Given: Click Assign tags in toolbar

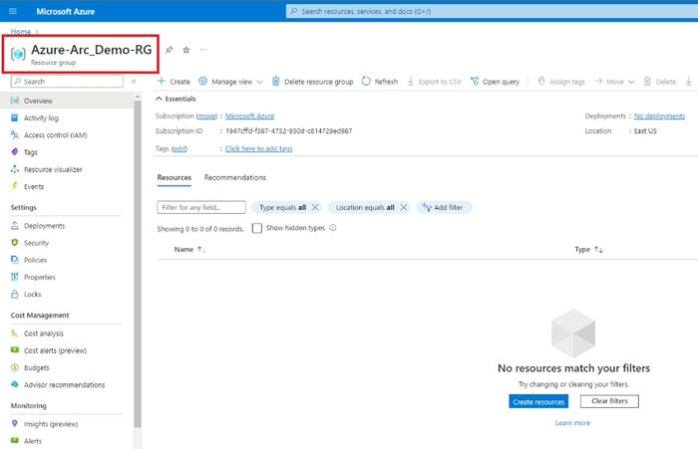Looking at the screenshot, I should (560, 82).
